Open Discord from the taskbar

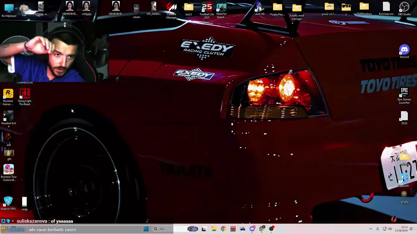[x=252, y=229]
